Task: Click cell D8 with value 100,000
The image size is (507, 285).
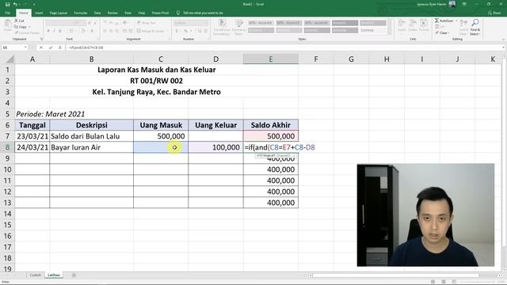Action: (x=215, y=147)
